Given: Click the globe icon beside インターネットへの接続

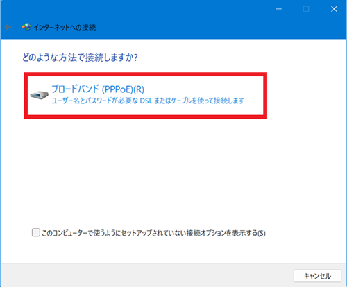Looking at the screenshot, I should 26,27.
